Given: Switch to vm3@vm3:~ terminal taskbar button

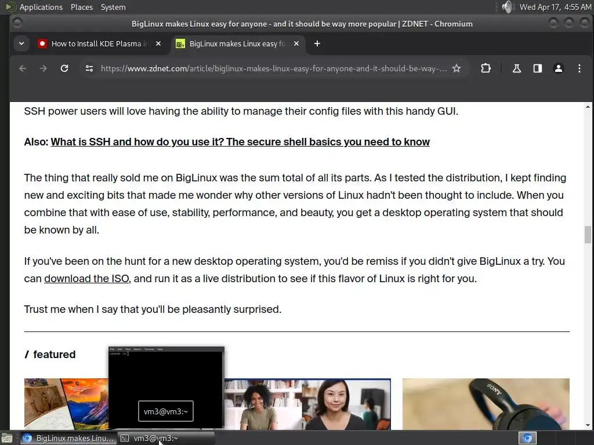Looking at the screenshot, I should coord(166,438).
